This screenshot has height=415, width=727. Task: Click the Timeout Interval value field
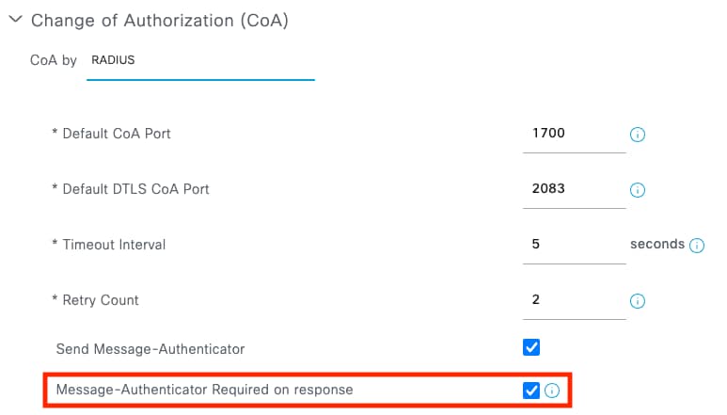pos(574,245)
